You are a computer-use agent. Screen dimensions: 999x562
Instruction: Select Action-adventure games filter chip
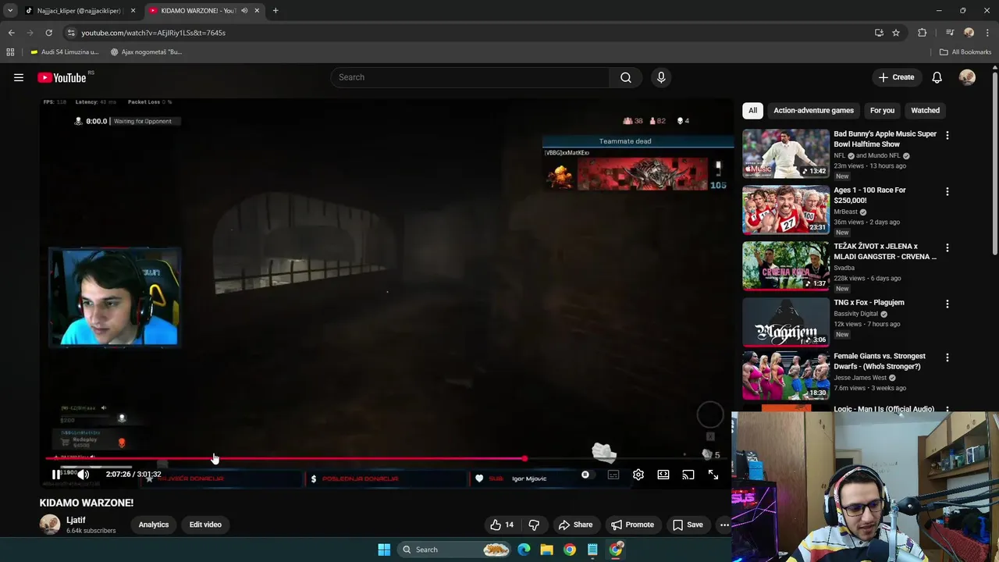tap(813, 110)
